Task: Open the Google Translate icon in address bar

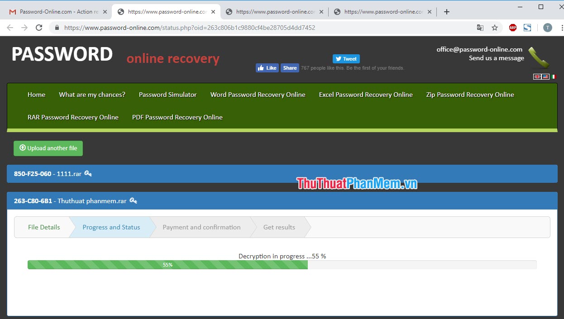Action: pos(480,28)
